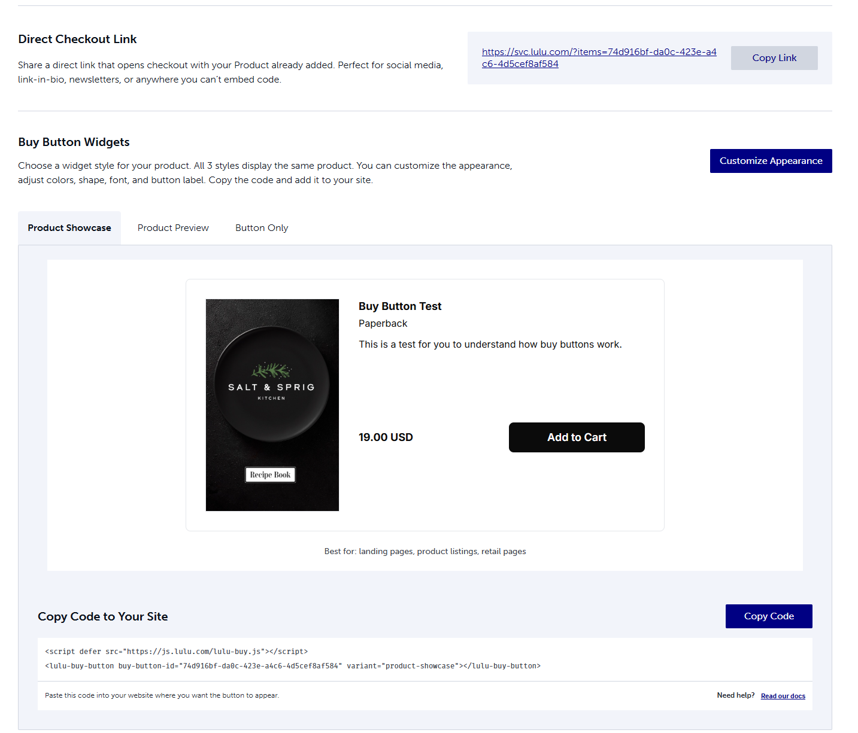Click the lulu-buy-button code line
This screenshot has width=858, height=733.
coord(293,666)
